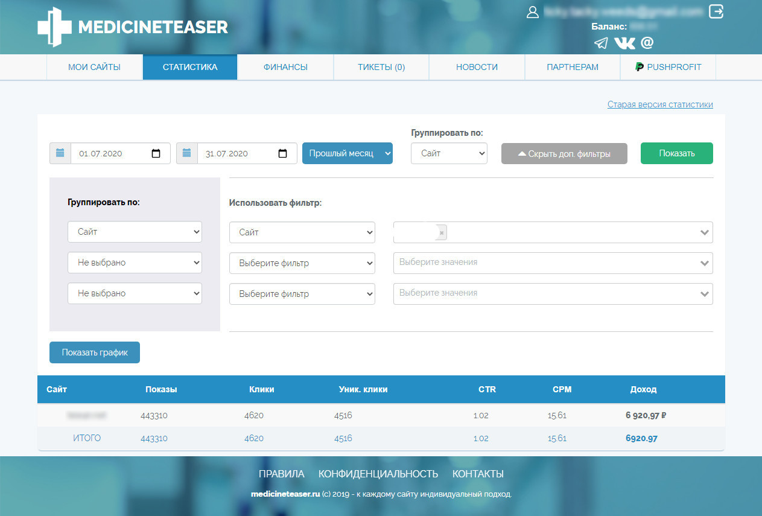Click the ИТОГО row label
Viewport: 762px width, 516px height.
pos(87,438)
